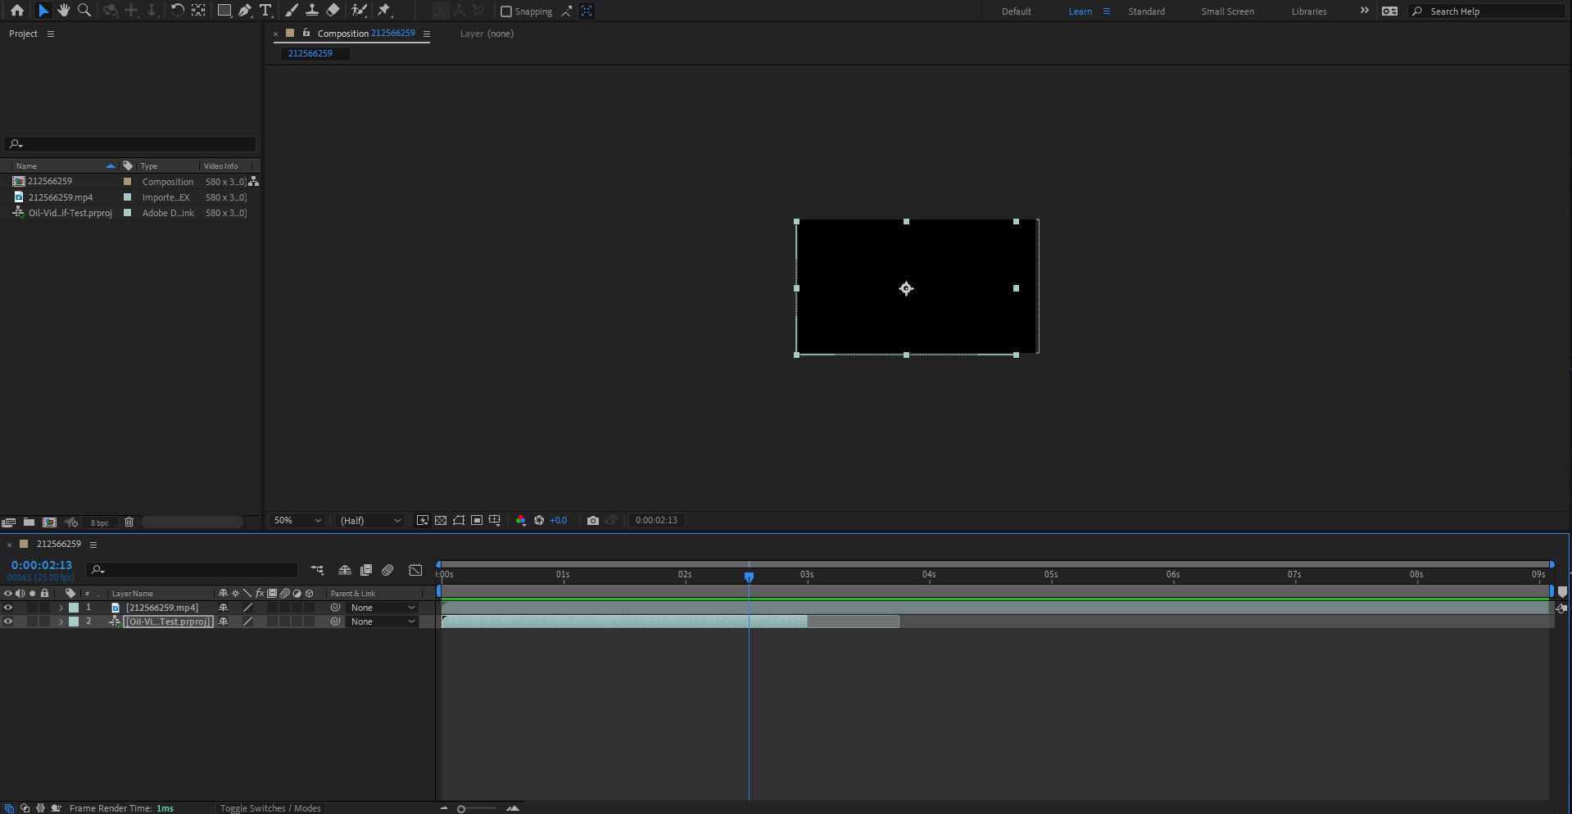This screenshot has height=814, width=1572.
Task: Select the Pen tool
Action: pos(245,11)
